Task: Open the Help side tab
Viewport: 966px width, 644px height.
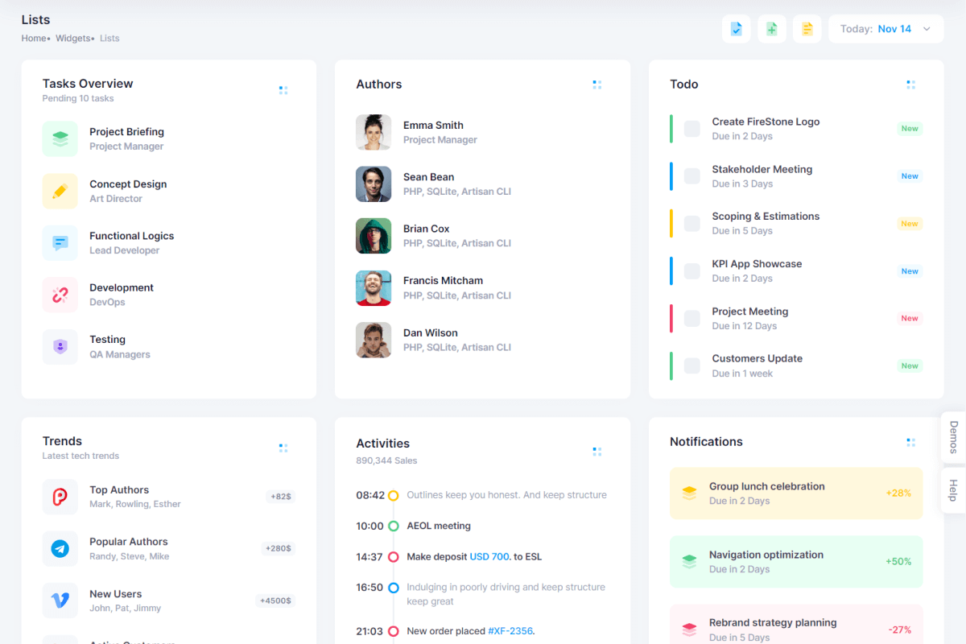Action: click(x=953, y=490)
